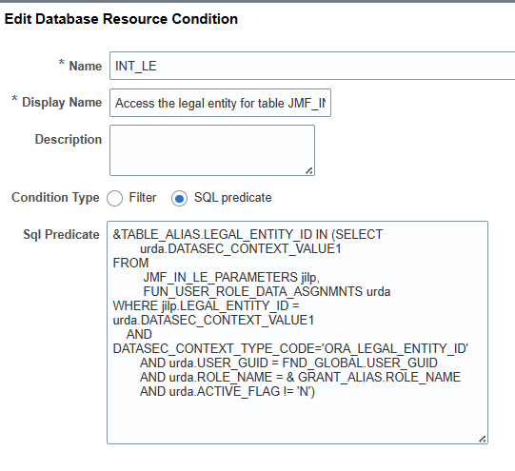
Task: Click the Name field containing INT_LE
Action: [312, 66]
